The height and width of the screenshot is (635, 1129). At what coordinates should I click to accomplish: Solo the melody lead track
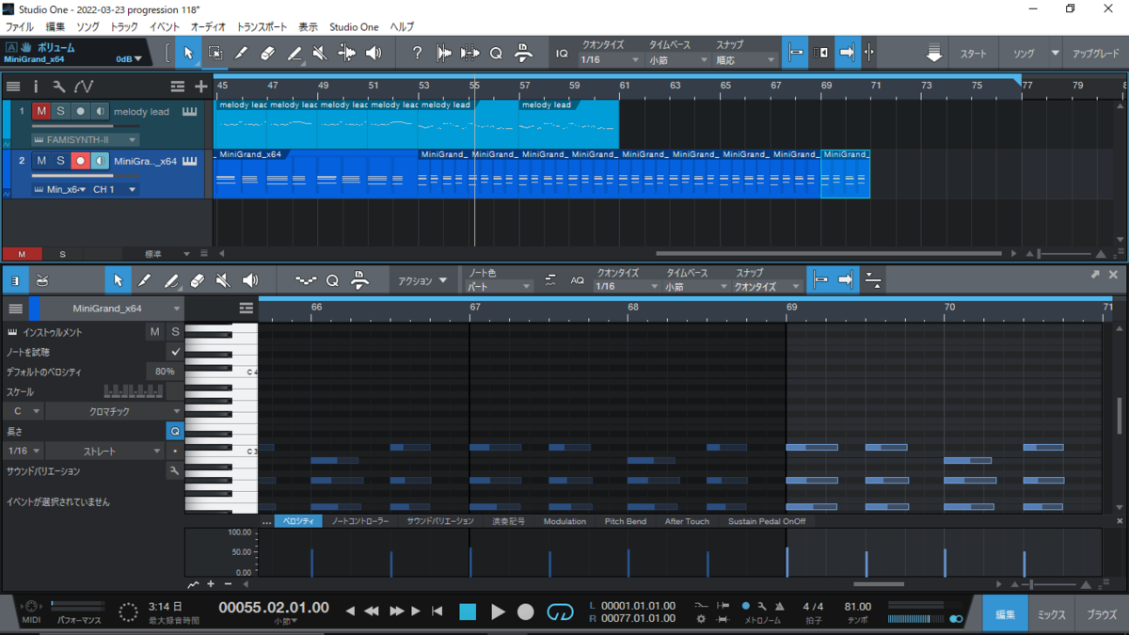point(60,111)
